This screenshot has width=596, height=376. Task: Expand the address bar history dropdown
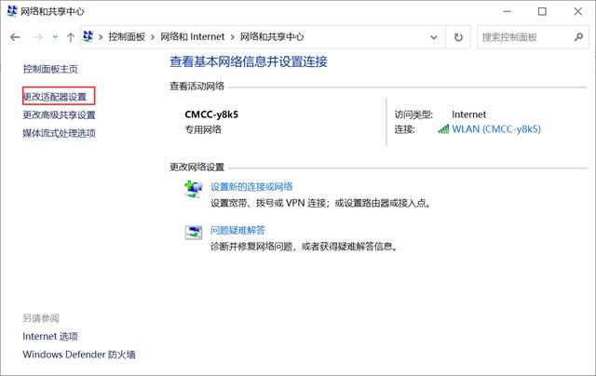click(434, 37)
